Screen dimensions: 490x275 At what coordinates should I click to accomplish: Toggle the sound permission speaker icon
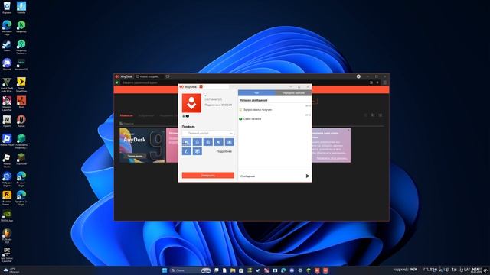219,142
